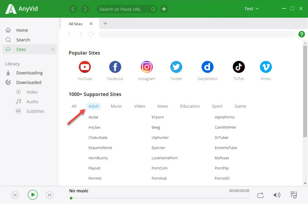This screenshot has width=308, height=204.
Task: Click the vertical scrollbar thumb
Action: 305,91
